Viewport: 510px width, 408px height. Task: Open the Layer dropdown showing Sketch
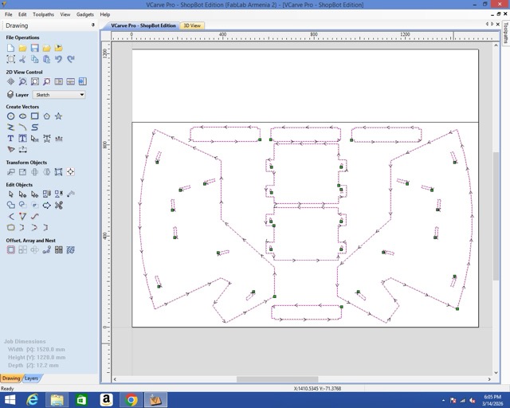point(59,95)
